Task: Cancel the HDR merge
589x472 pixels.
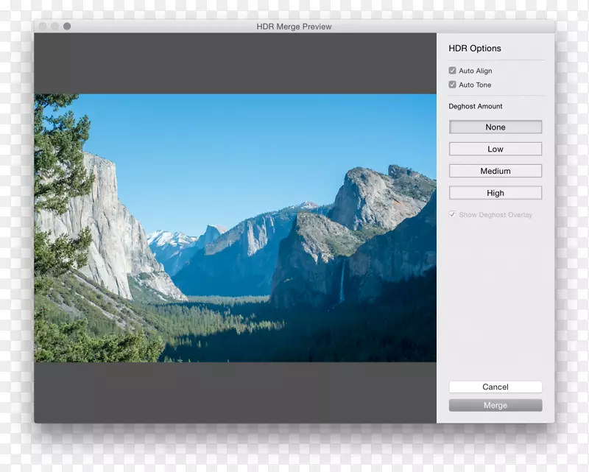Action: tap(495, 387)
